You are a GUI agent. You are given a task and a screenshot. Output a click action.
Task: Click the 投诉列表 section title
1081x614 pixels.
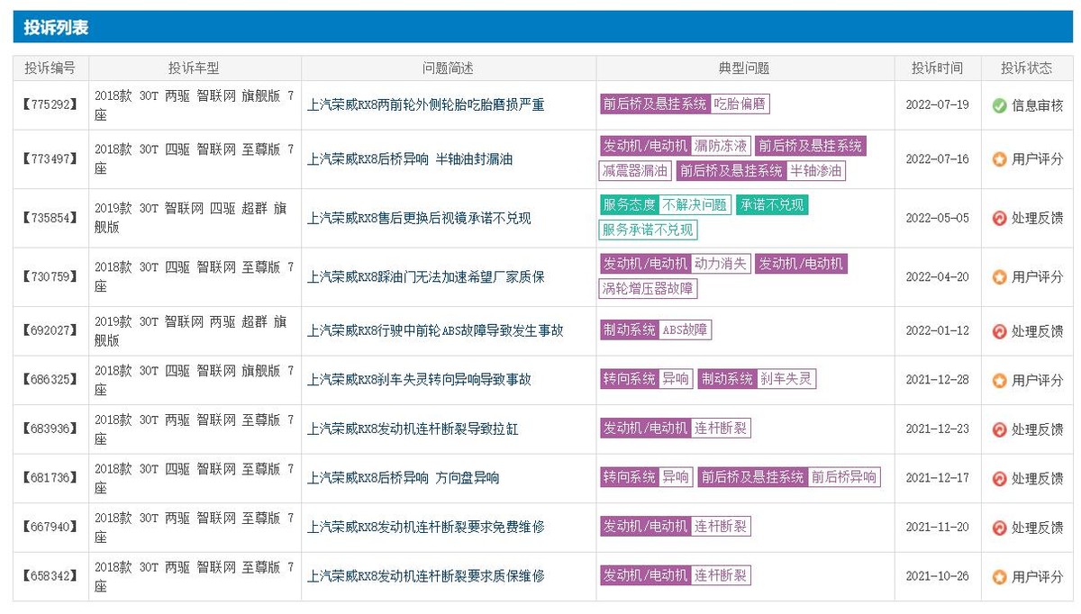pos(56,28)
